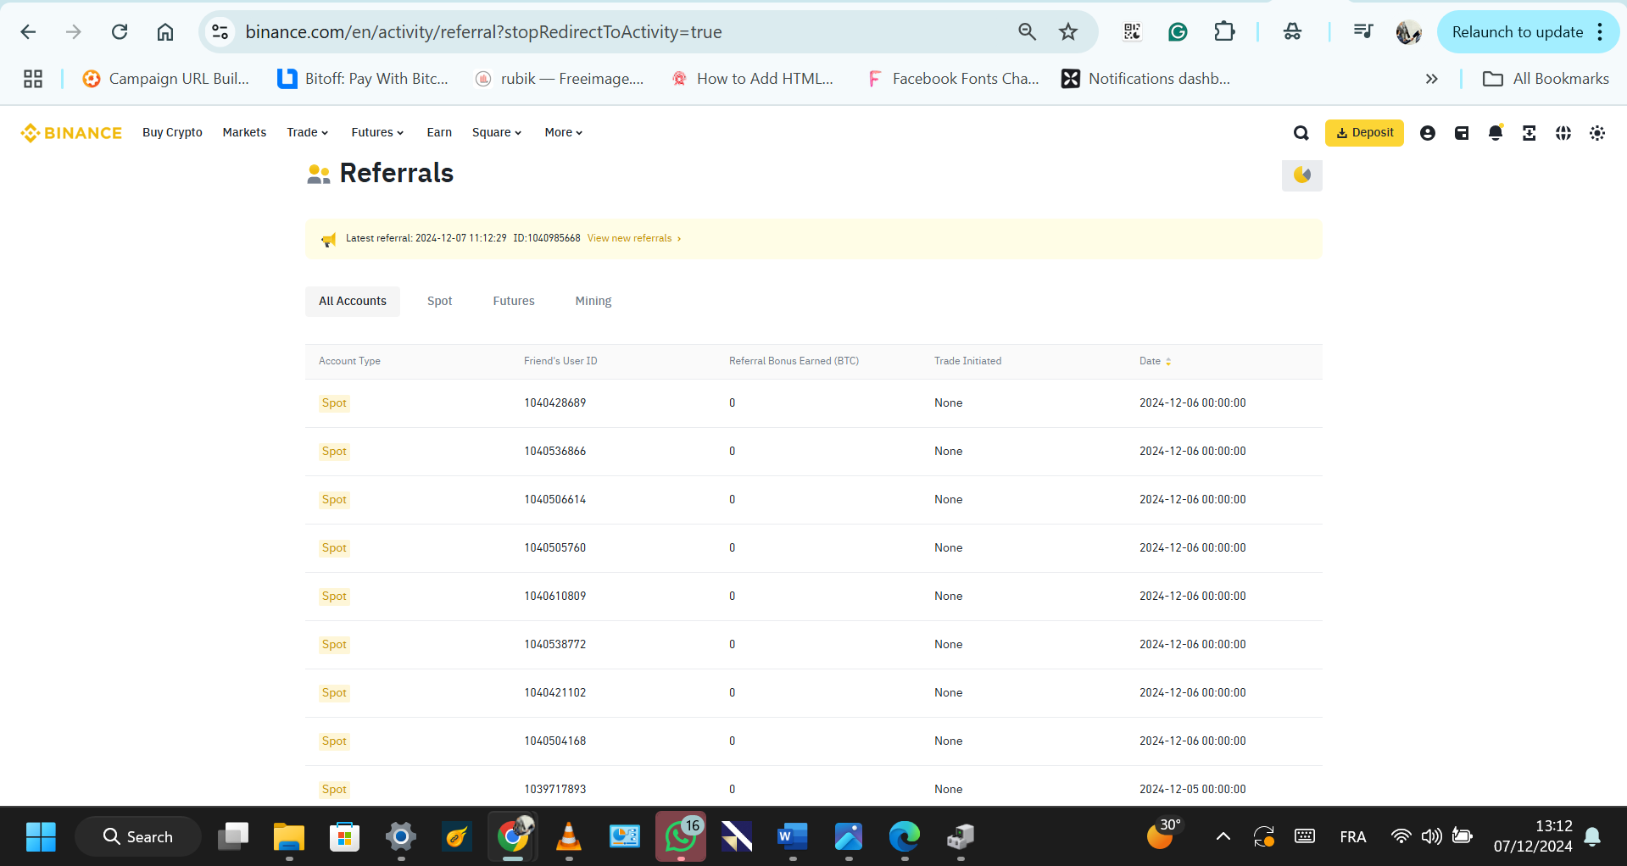Viewport: 1627px width, 866px height.
Task: Open Earn in the navigation
Action: [x=439, y=133]
